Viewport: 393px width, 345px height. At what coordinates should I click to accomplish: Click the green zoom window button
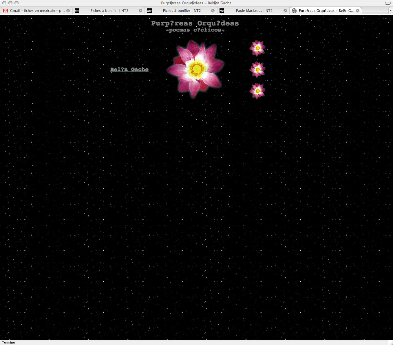coord(17,3)
